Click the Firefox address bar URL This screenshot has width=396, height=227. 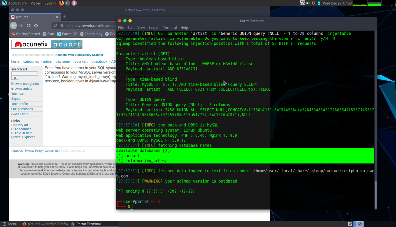(91, 26)
